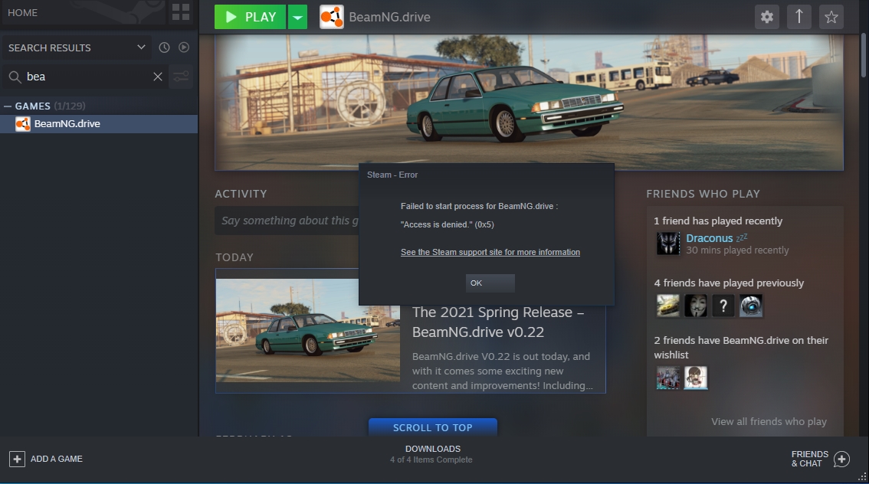
Task: Open advanced search filter icon
Action: 181,77
